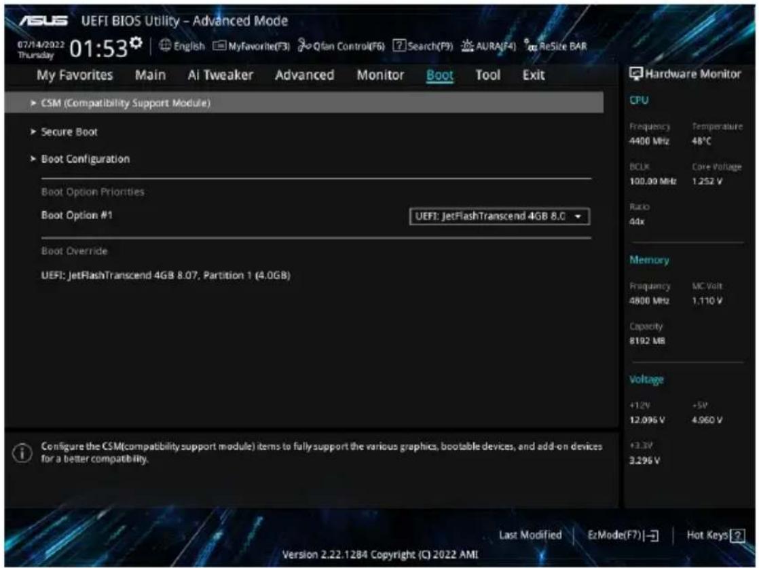Click the CPU temperature value 48°C
759x568 pixels.
tap(701, 141)
